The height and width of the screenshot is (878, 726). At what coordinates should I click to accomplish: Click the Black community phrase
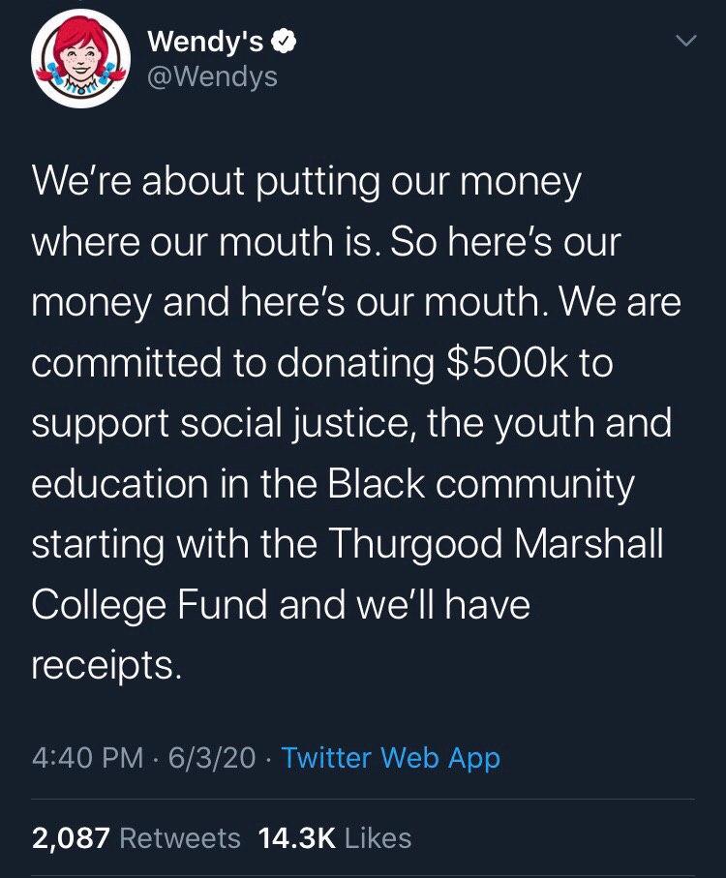click(x=481, y=483)
